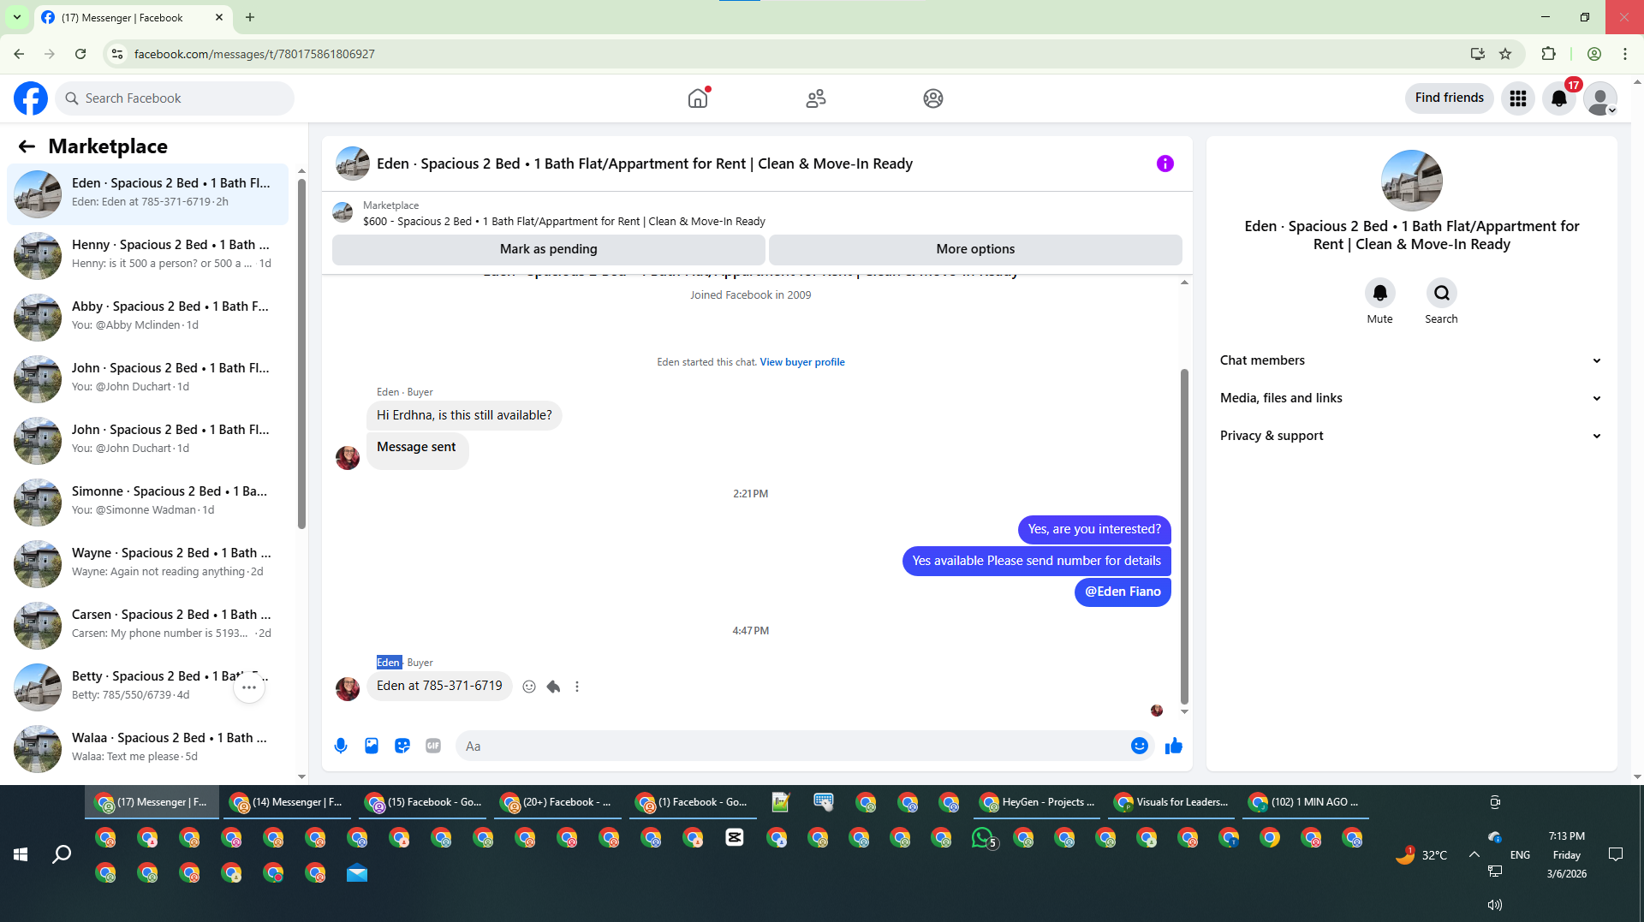The height and width of the screenshot is (922, 1644).
Task: Click the browser address bar URL
Action: tap(254, 54)
